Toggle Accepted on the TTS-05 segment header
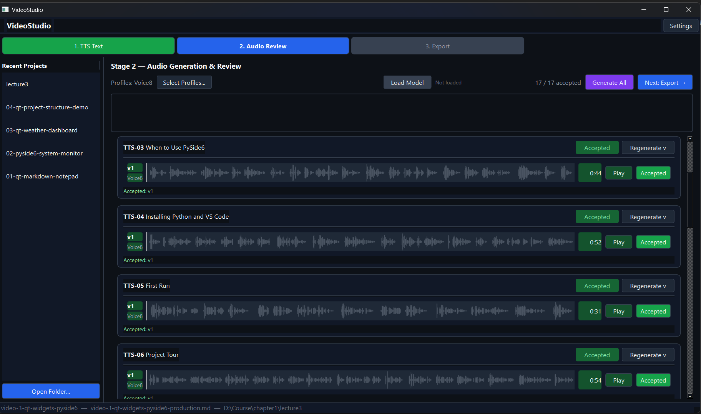Image resolution: width=701 pixels, height=414 pixels. coord(596,285)
